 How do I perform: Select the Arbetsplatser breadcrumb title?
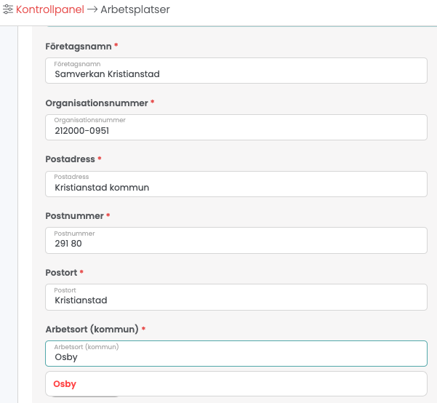click(x=135, y=9)
